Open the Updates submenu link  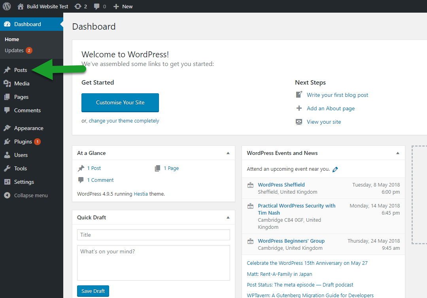pos(19,50)
